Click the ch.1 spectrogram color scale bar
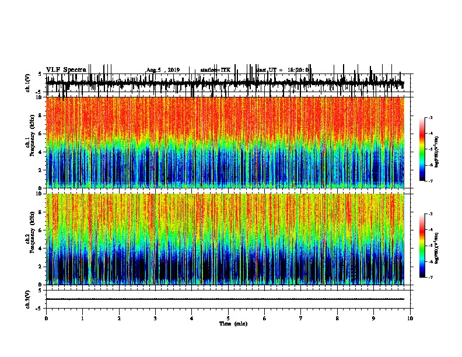Image resolution: width=462 pixels, height=357 pixels. coord(422,149)
